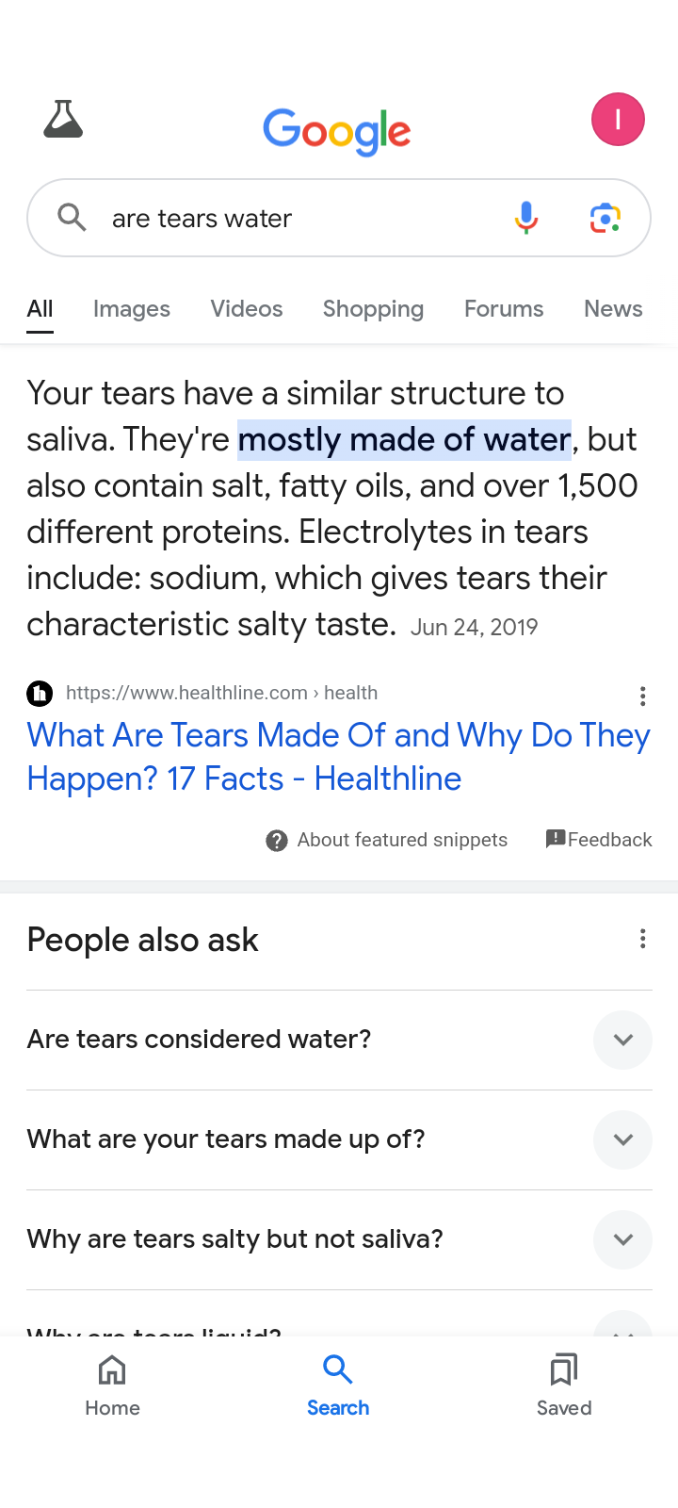
Task: Expand "Why are tears salty but not saliva?"
Action: click(x=622, y=1239)
